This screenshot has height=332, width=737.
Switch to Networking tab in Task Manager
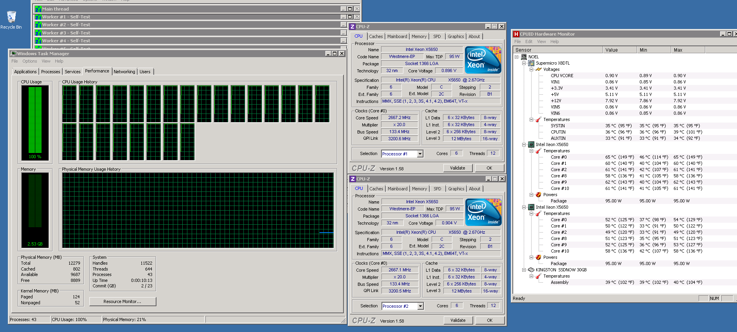(x=124, y=72)
